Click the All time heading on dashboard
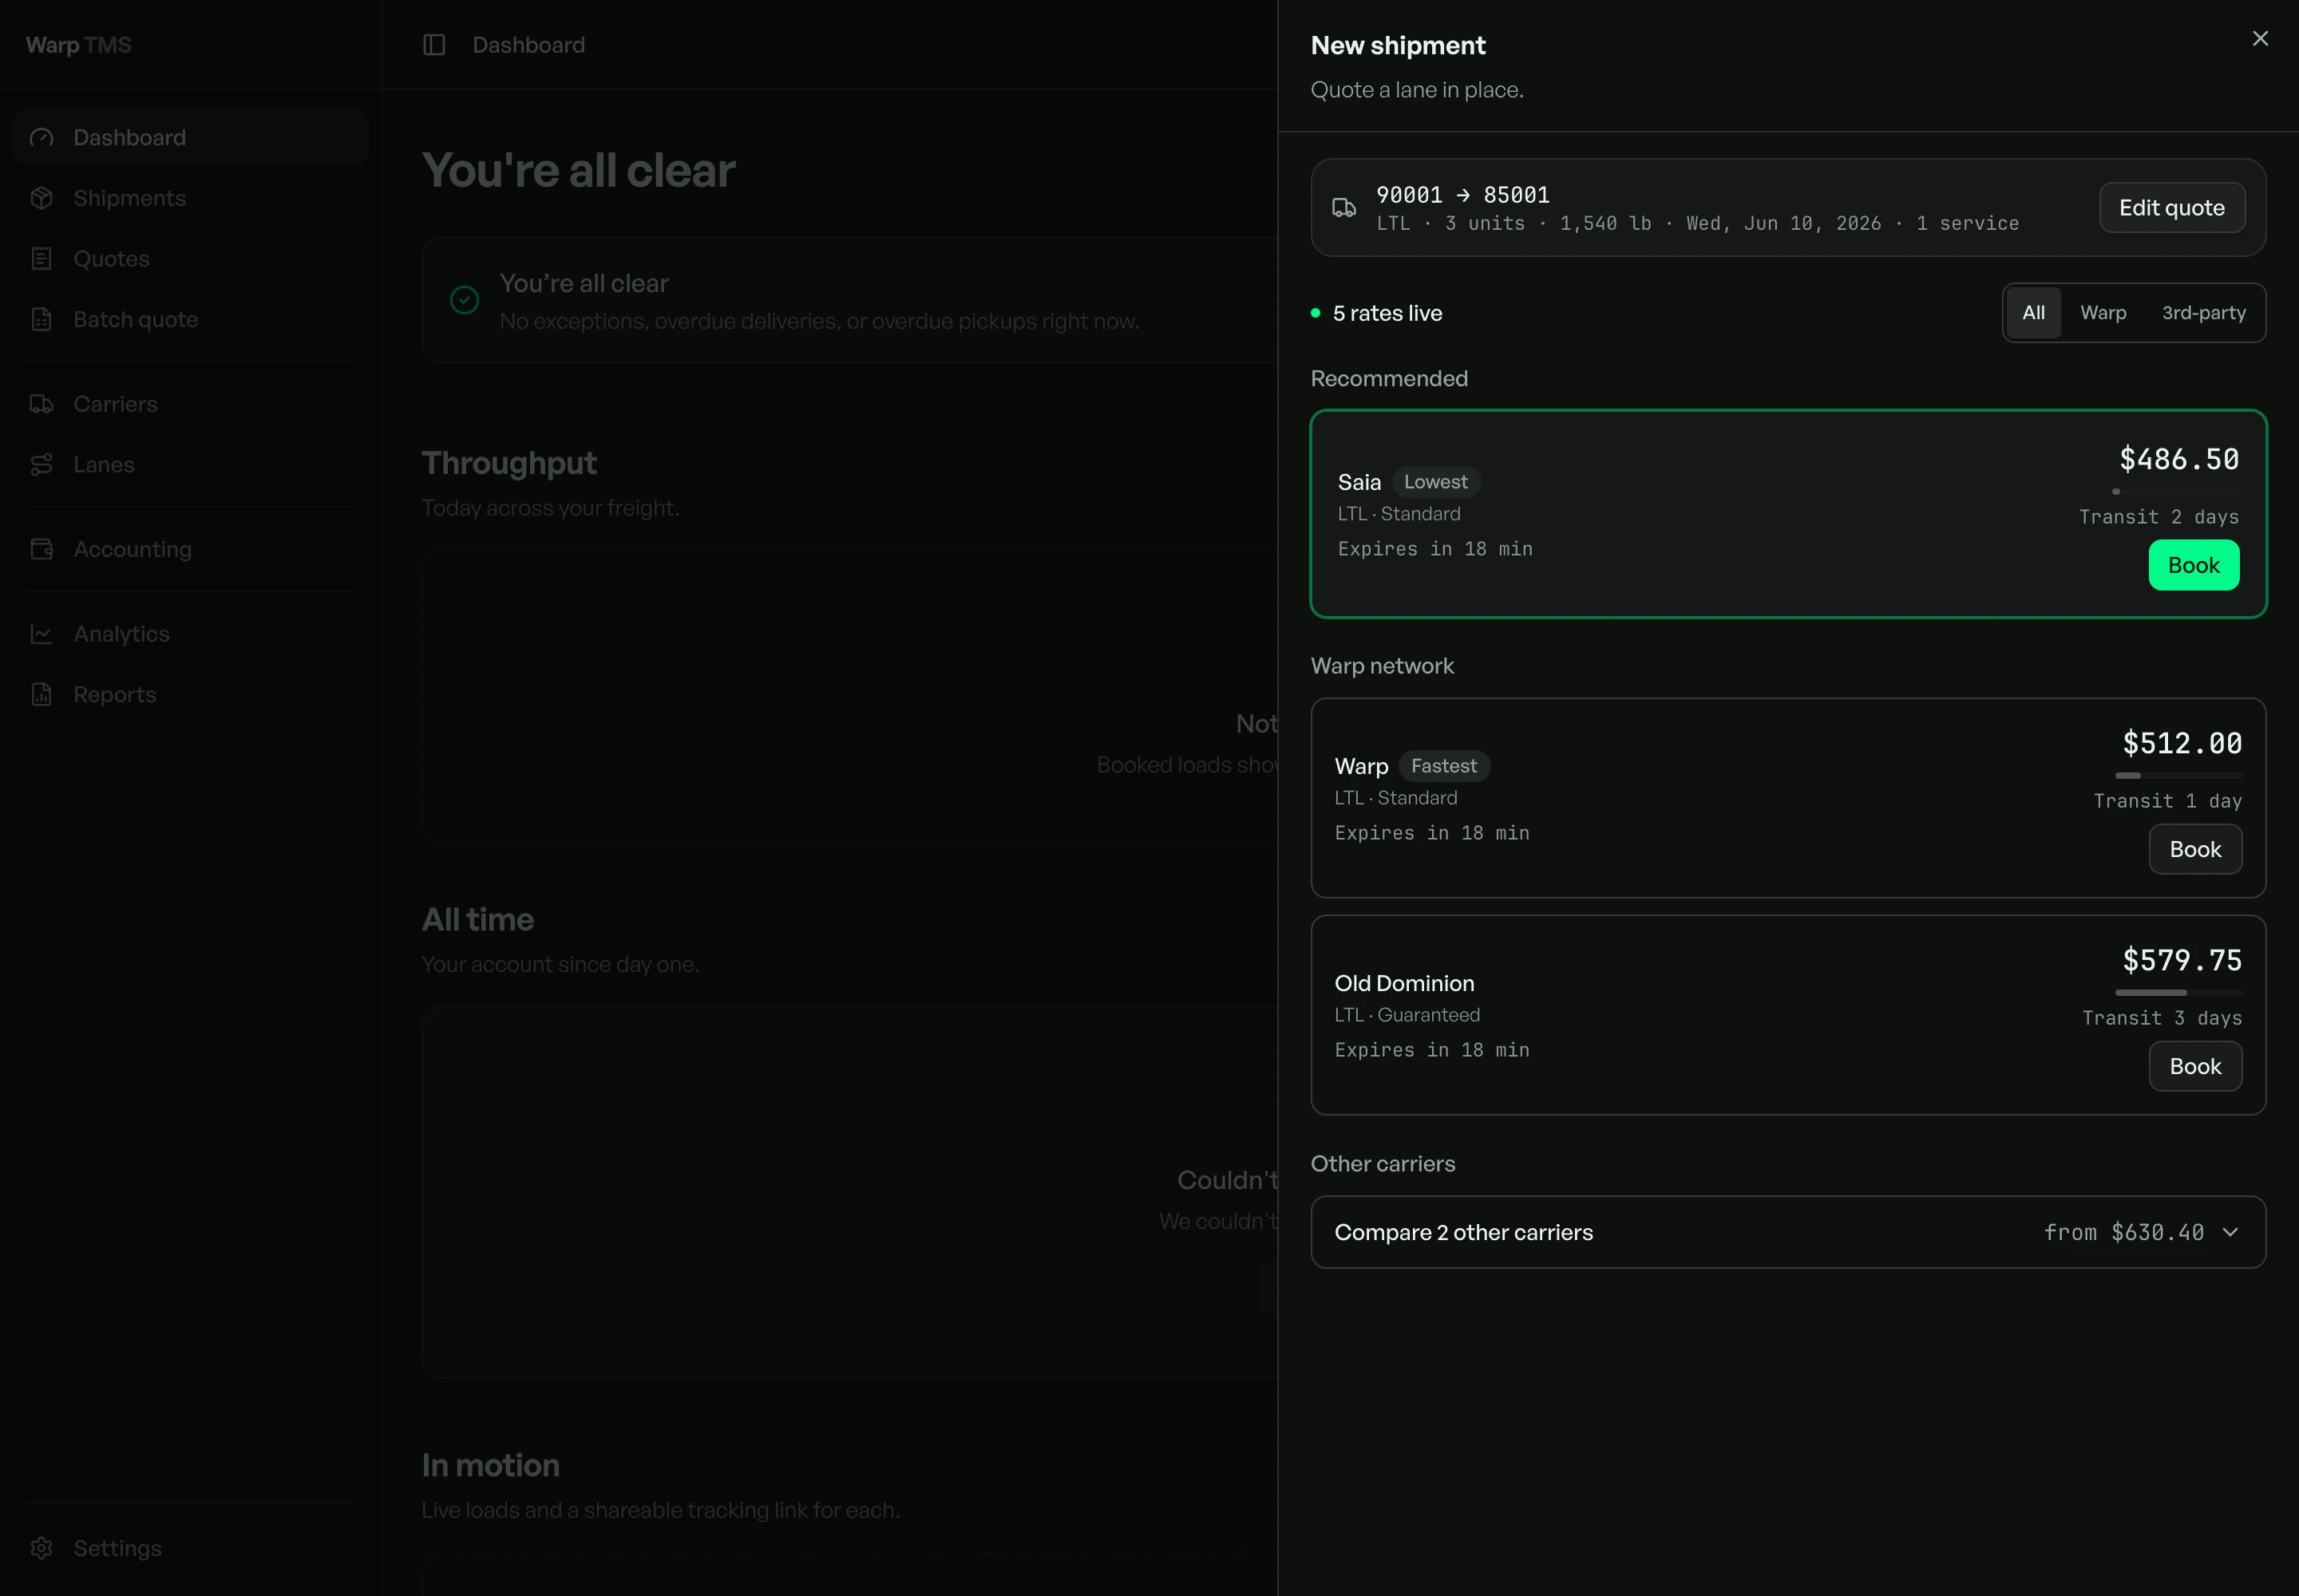Image resolution: width=2299 pixels, height=1596 pixels. pos(477,920)
